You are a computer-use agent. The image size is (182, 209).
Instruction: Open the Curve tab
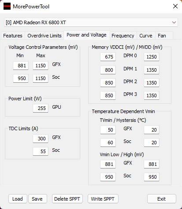[146, 36]
